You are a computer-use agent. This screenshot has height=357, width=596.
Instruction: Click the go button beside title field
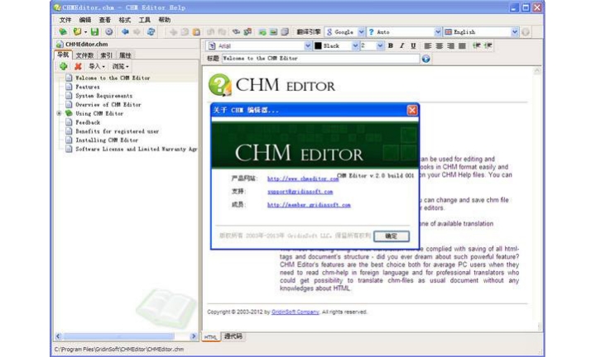point(426,59)
